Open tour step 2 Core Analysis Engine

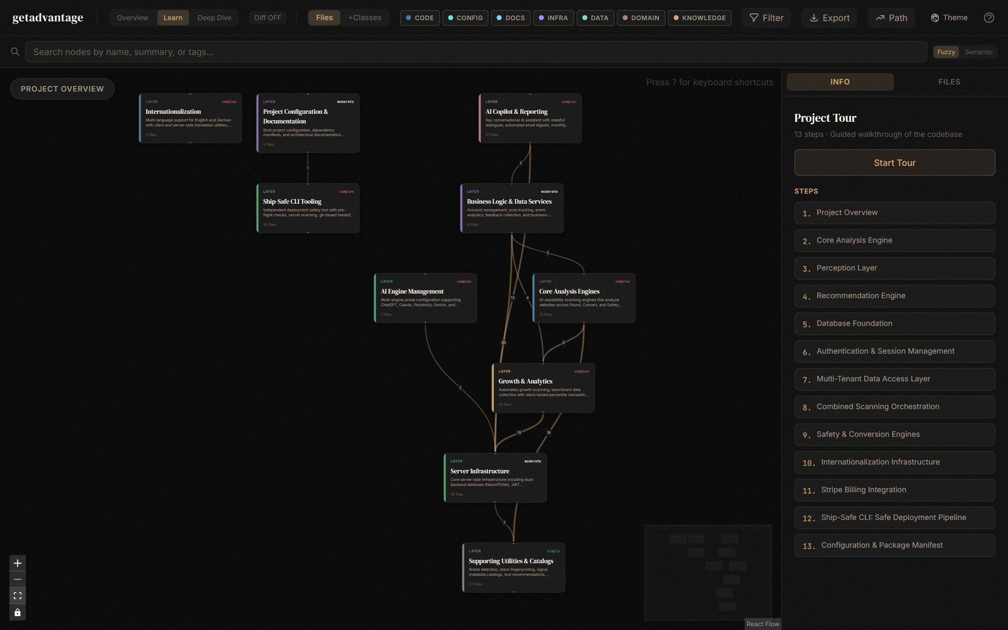pos(895,241)
